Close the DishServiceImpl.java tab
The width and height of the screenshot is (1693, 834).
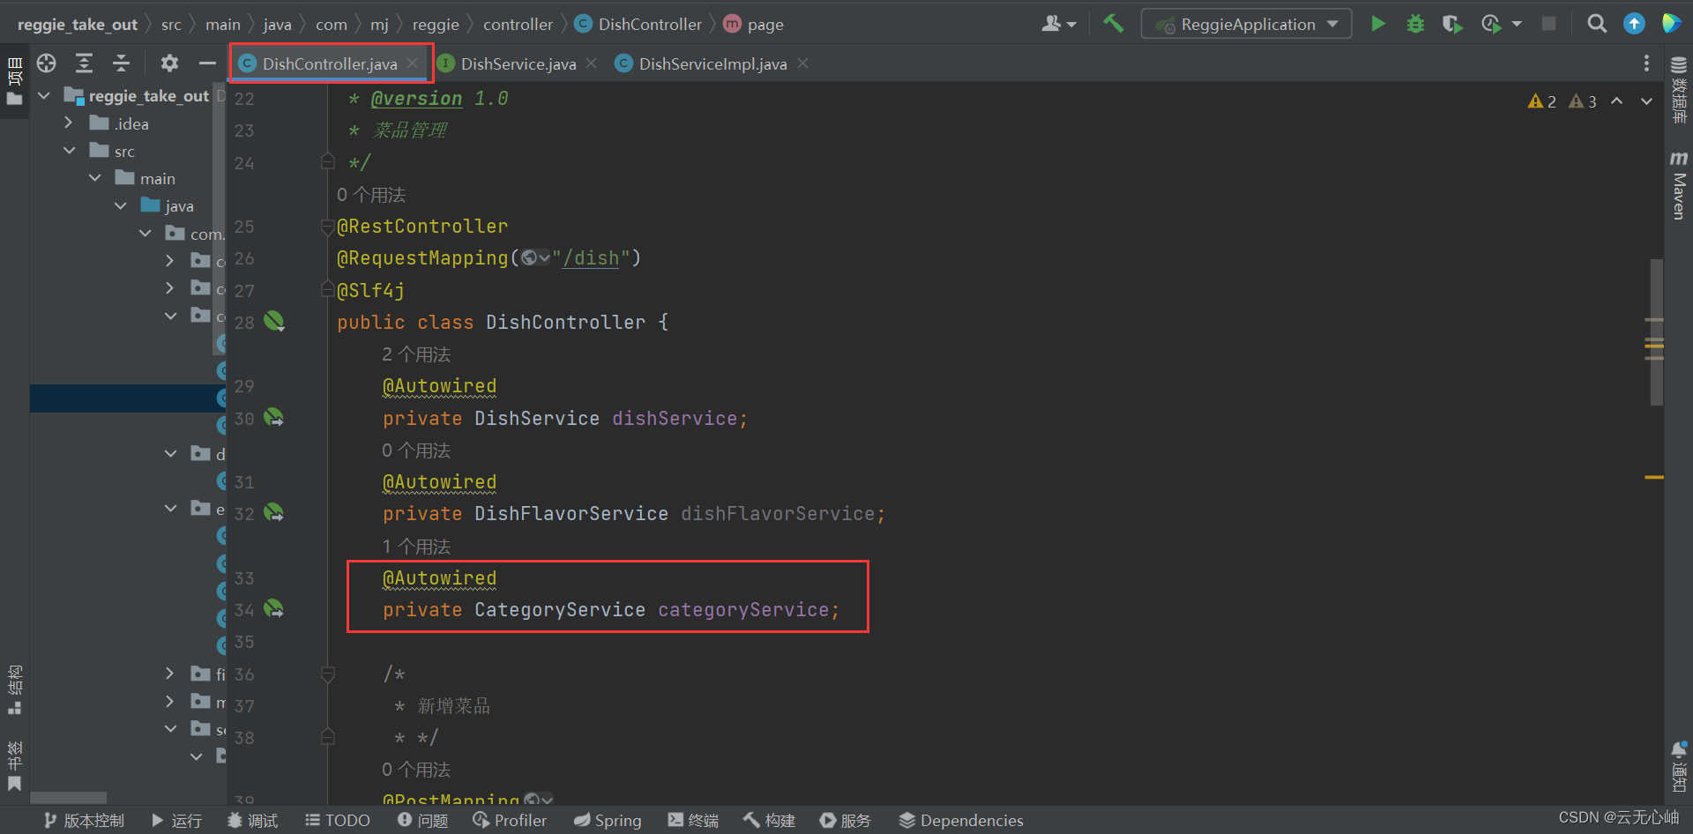coord(802,63)
